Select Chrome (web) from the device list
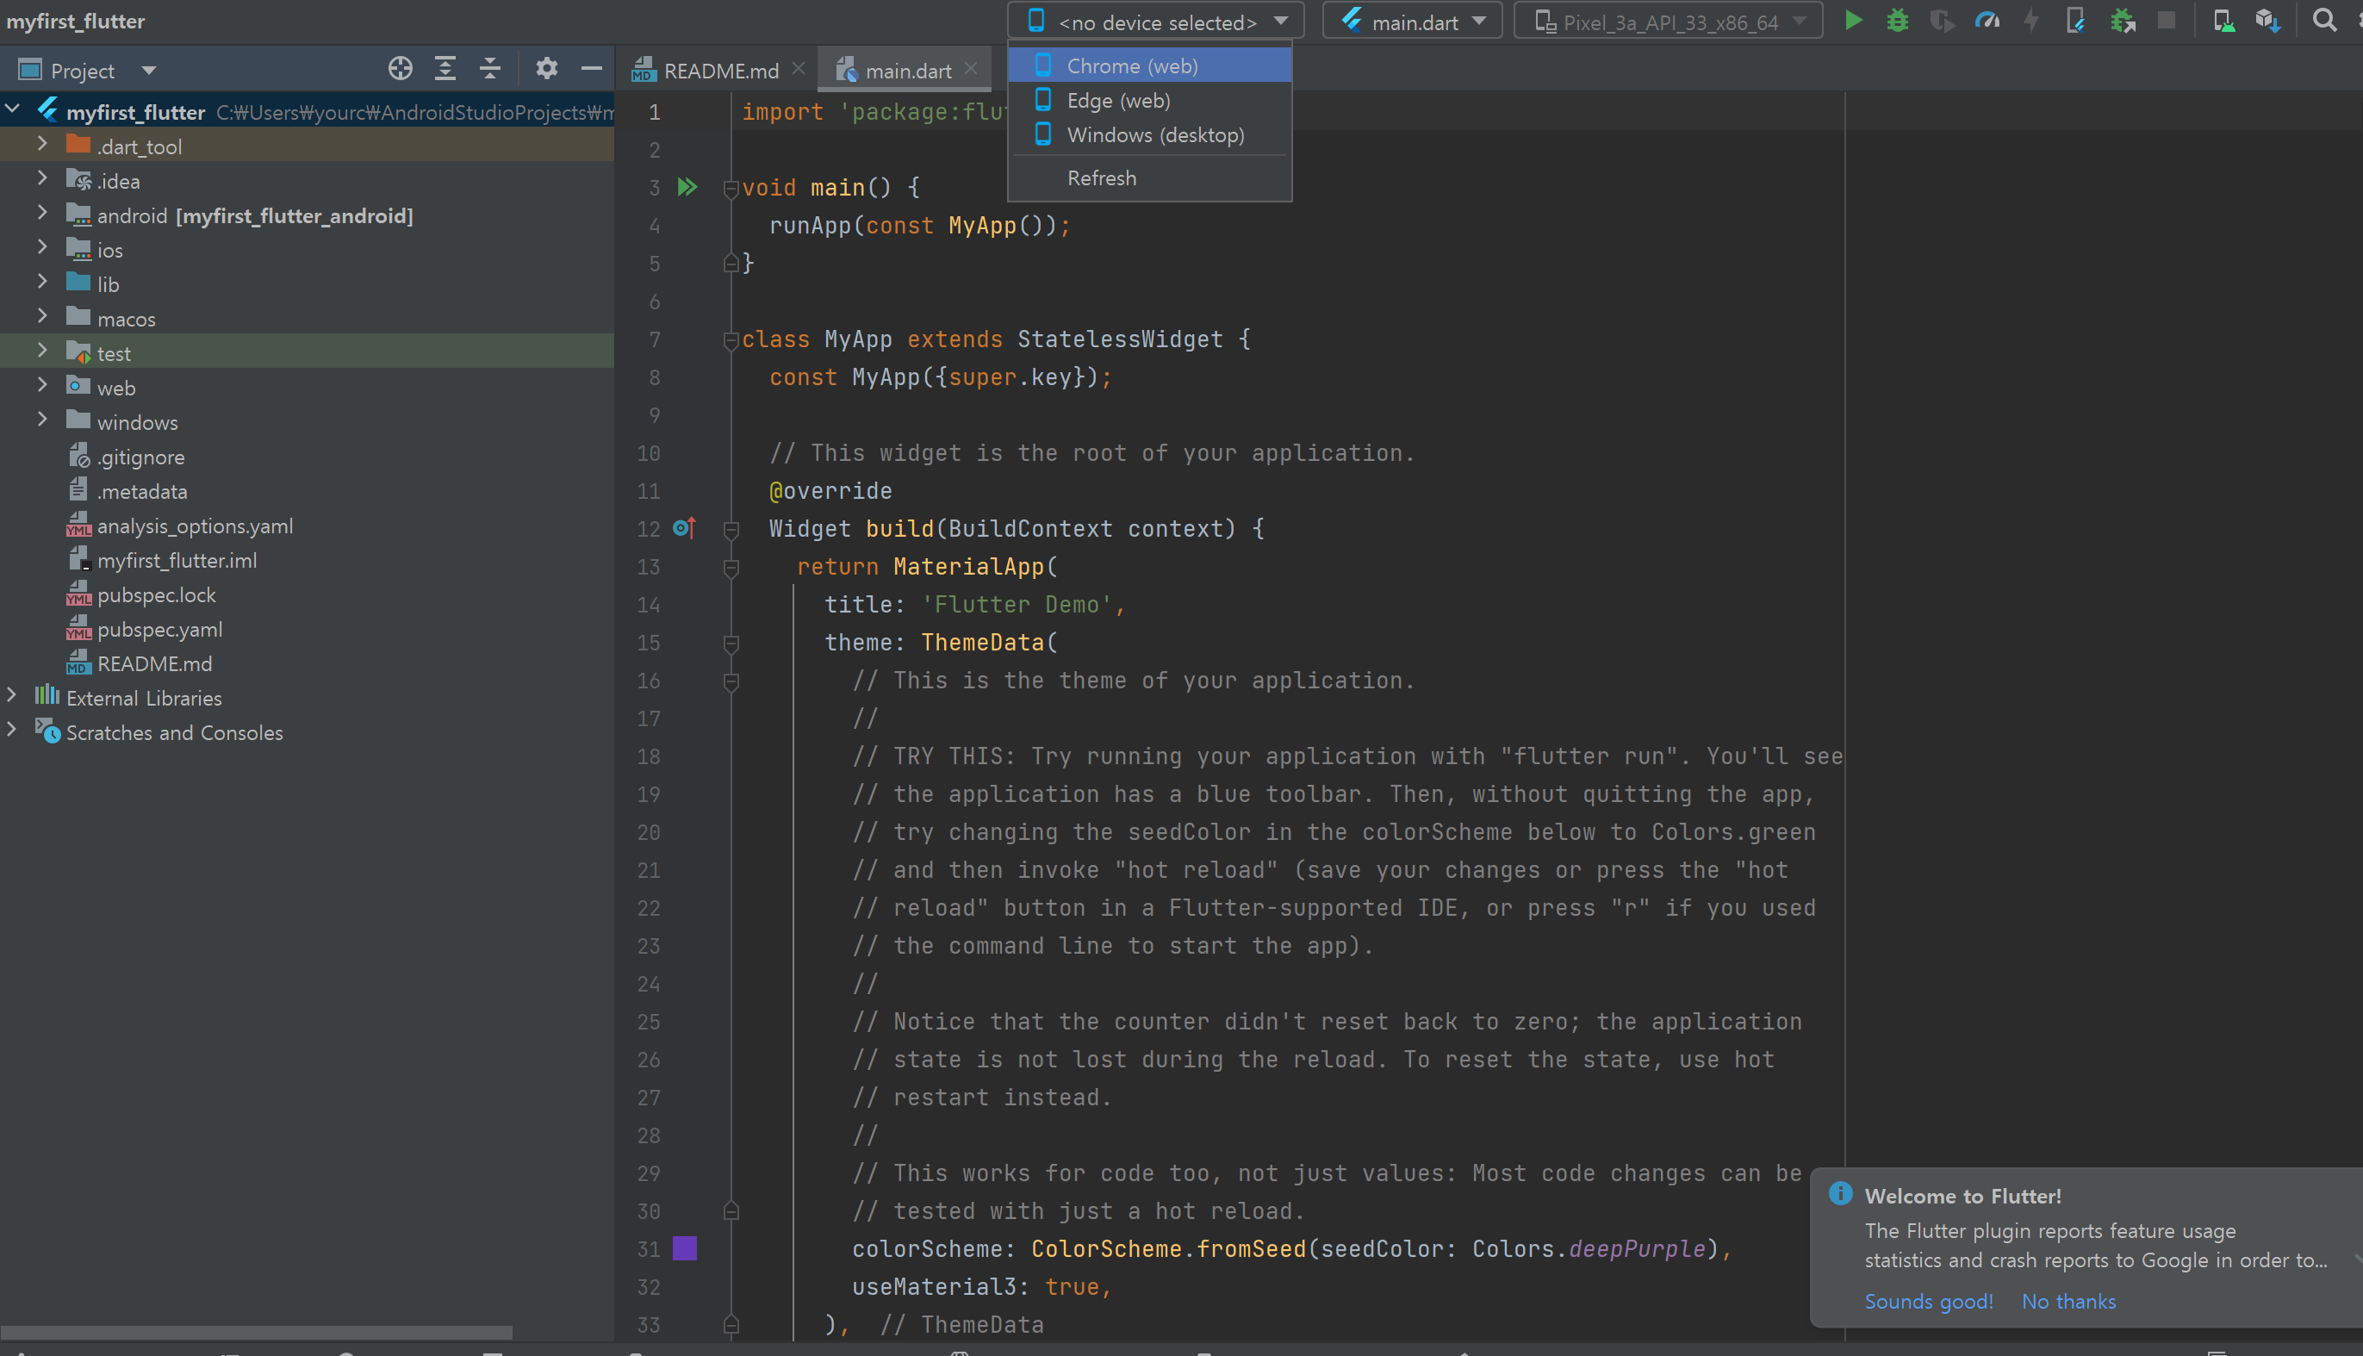 click(x=1131, y=66)
